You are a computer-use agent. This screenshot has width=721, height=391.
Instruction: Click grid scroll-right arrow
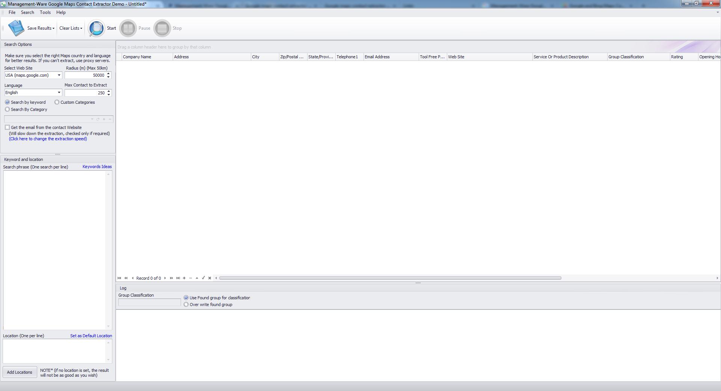(x=717, y=278)
